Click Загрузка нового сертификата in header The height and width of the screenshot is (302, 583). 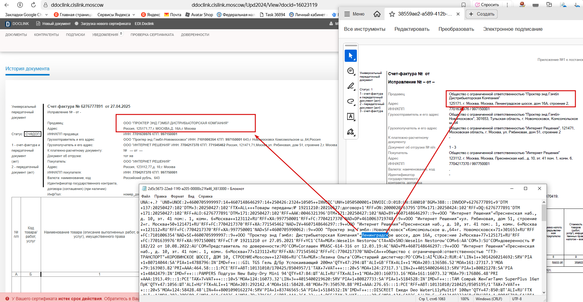pyautogui.click(x=102, y=24)
